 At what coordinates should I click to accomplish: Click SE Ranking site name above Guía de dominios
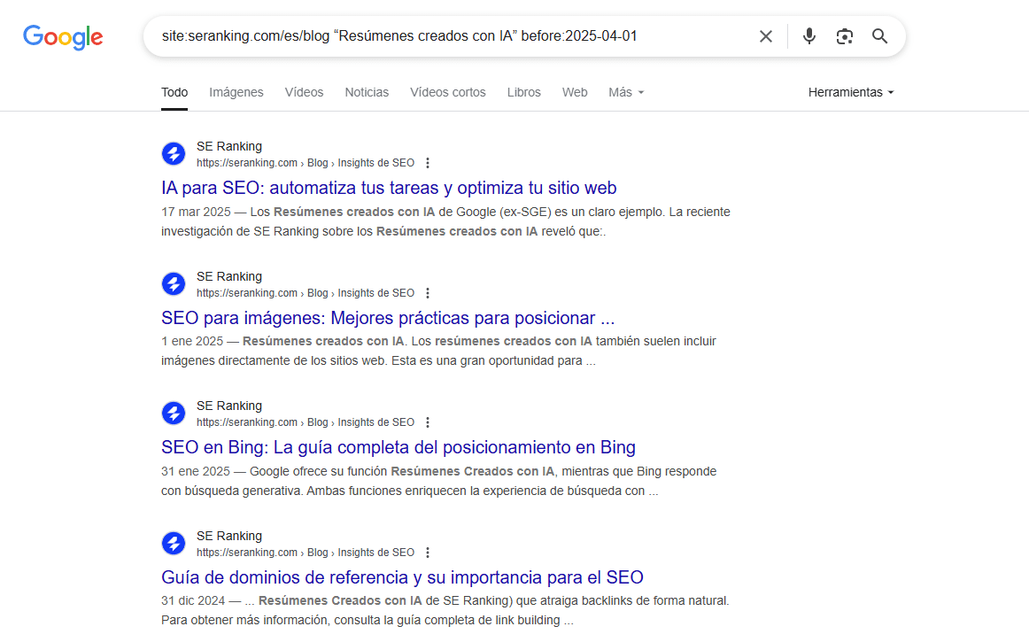[229, 536]
